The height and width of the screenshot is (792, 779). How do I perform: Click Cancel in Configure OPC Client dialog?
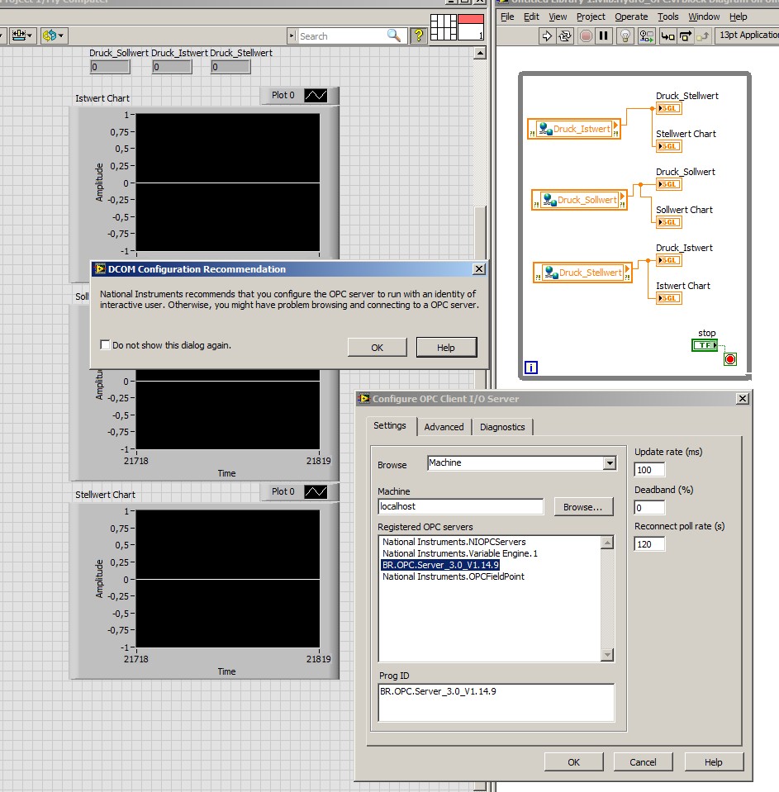tap(643, 762)
